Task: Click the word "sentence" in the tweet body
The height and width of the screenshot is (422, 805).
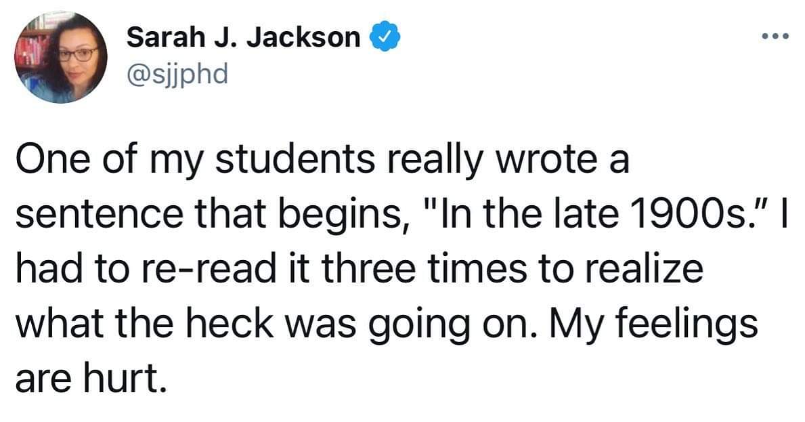Action: coord(99,215)
